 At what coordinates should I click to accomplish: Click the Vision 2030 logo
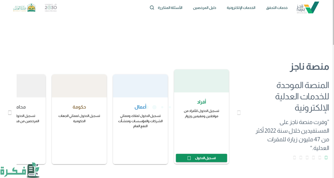[x=51, y=8]
